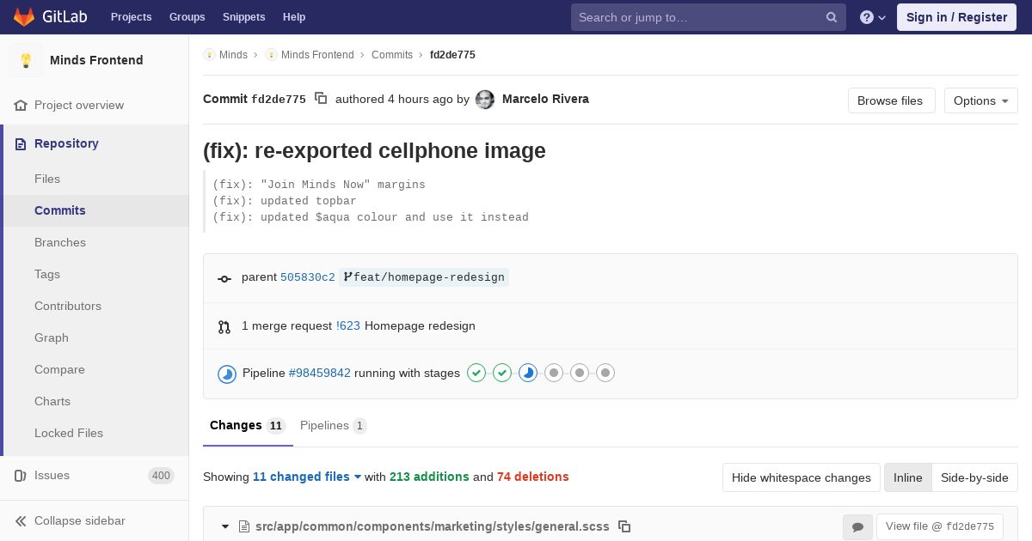1032x541 pixels.
Task: Open the first passed pipeline stage
Action: 476,373
